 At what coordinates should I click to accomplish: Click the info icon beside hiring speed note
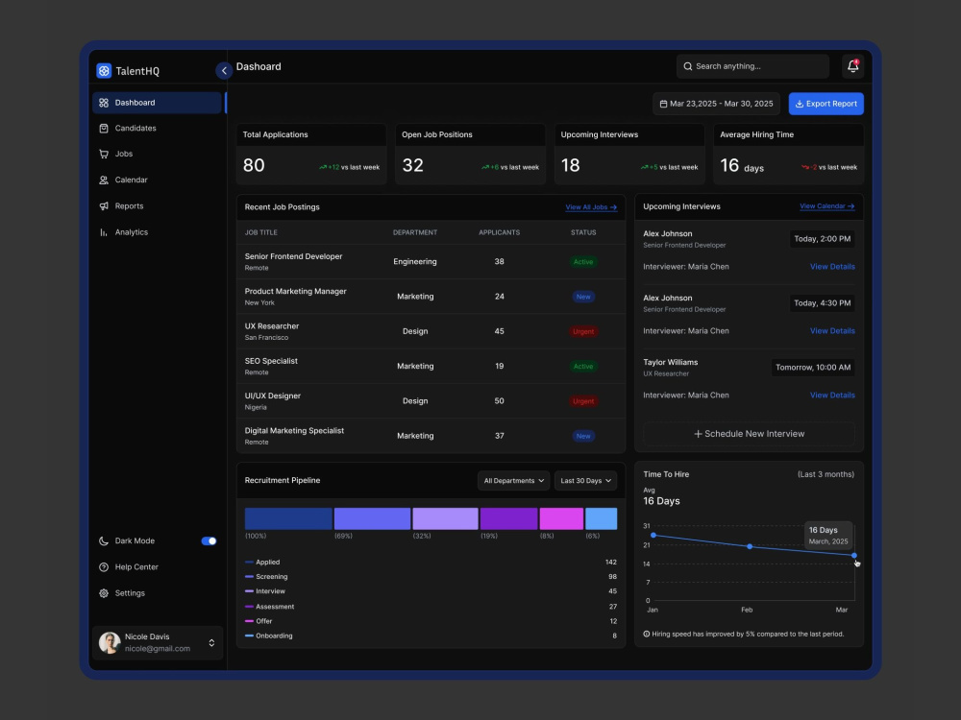[647, 635]
